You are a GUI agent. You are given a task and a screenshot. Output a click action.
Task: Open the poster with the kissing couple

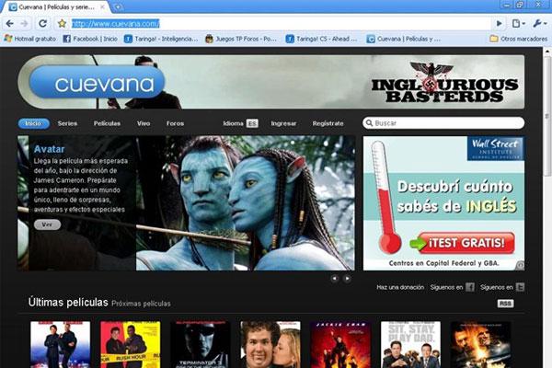click(x=270, y=344)
